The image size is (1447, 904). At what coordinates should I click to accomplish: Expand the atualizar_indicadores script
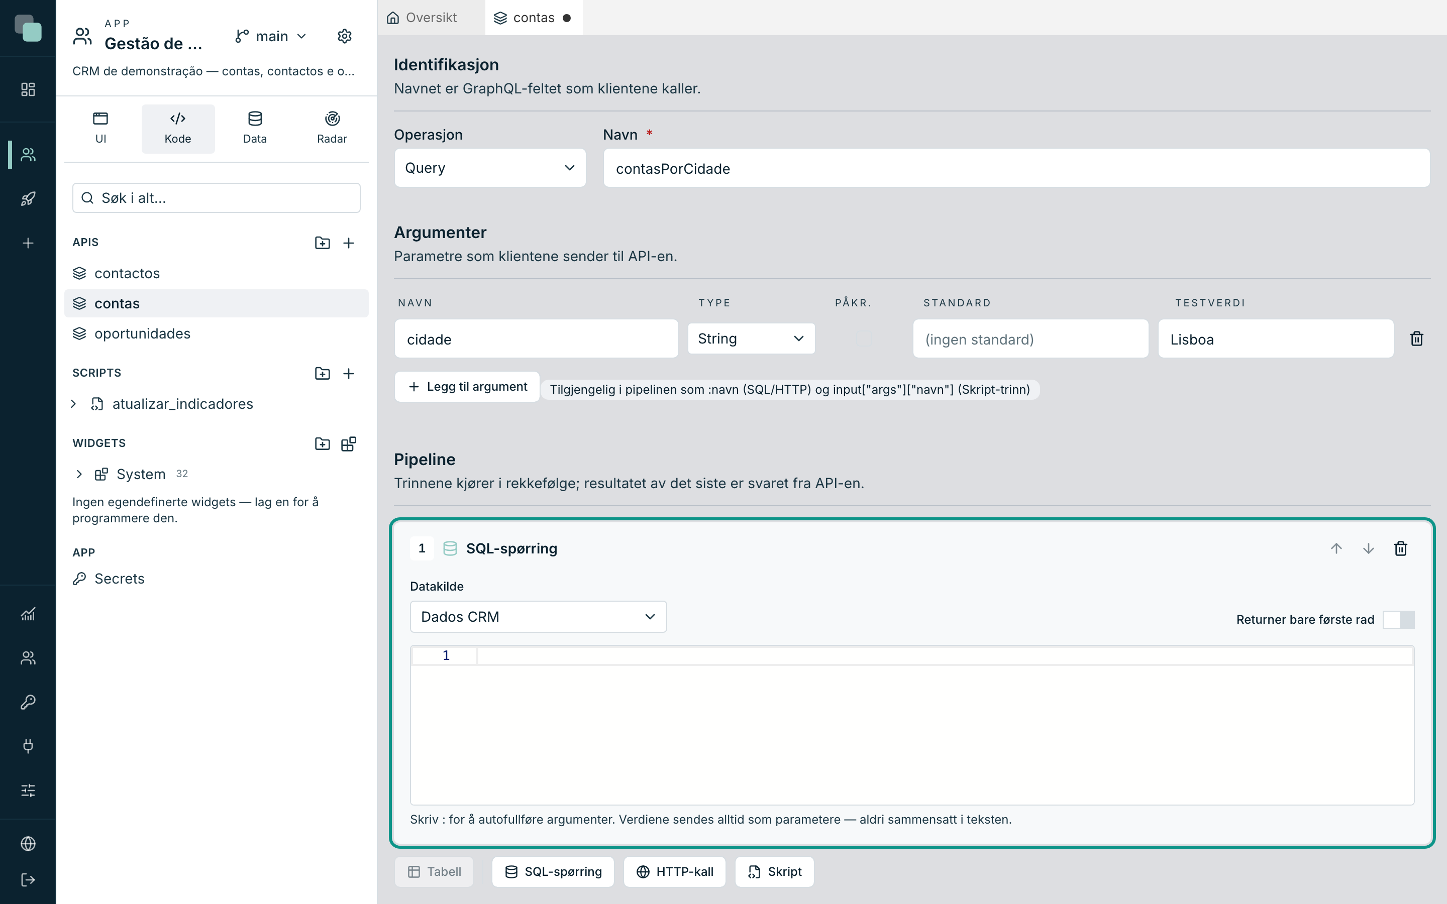coord(73,404)
